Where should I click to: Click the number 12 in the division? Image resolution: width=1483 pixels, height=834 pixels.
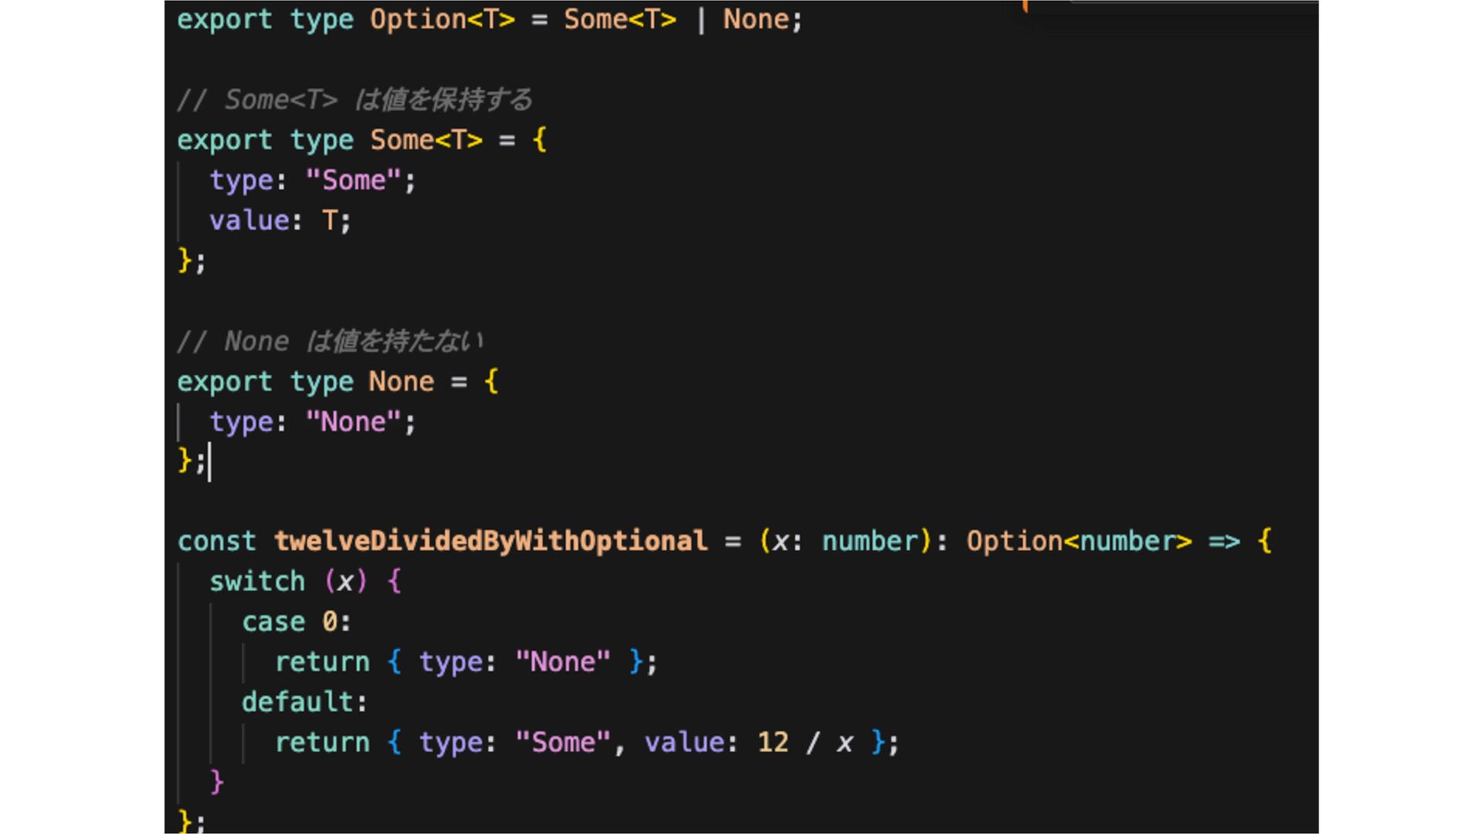point(772,743)
